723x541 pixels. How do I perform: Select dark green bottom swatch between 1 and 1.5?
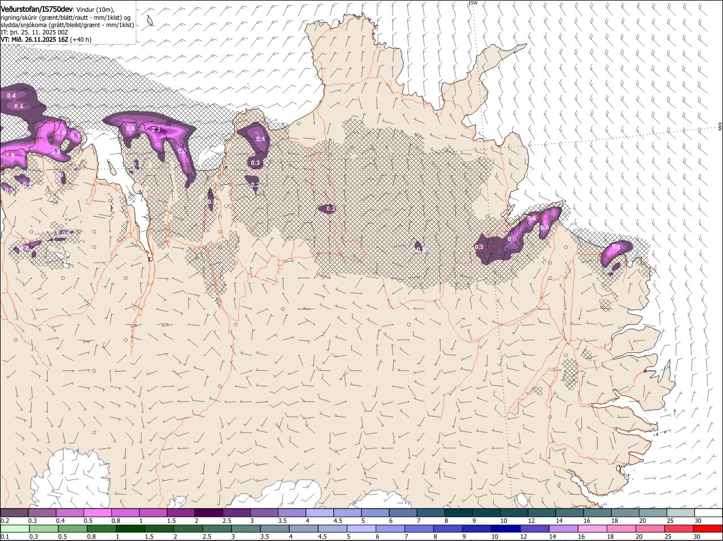pyautogui.click(x=130, y=529)
